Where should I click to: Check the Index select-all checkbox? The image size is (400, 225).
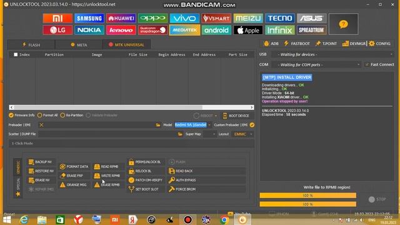pyautogui.click(x=16, y=54)
